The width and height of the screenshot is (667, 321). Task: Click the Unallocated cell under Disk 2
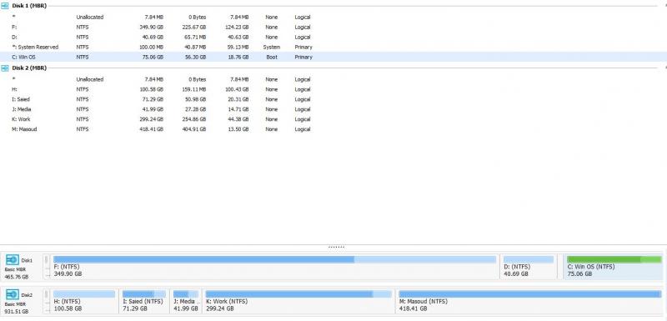pyautogui.click(x=90, y=79)
